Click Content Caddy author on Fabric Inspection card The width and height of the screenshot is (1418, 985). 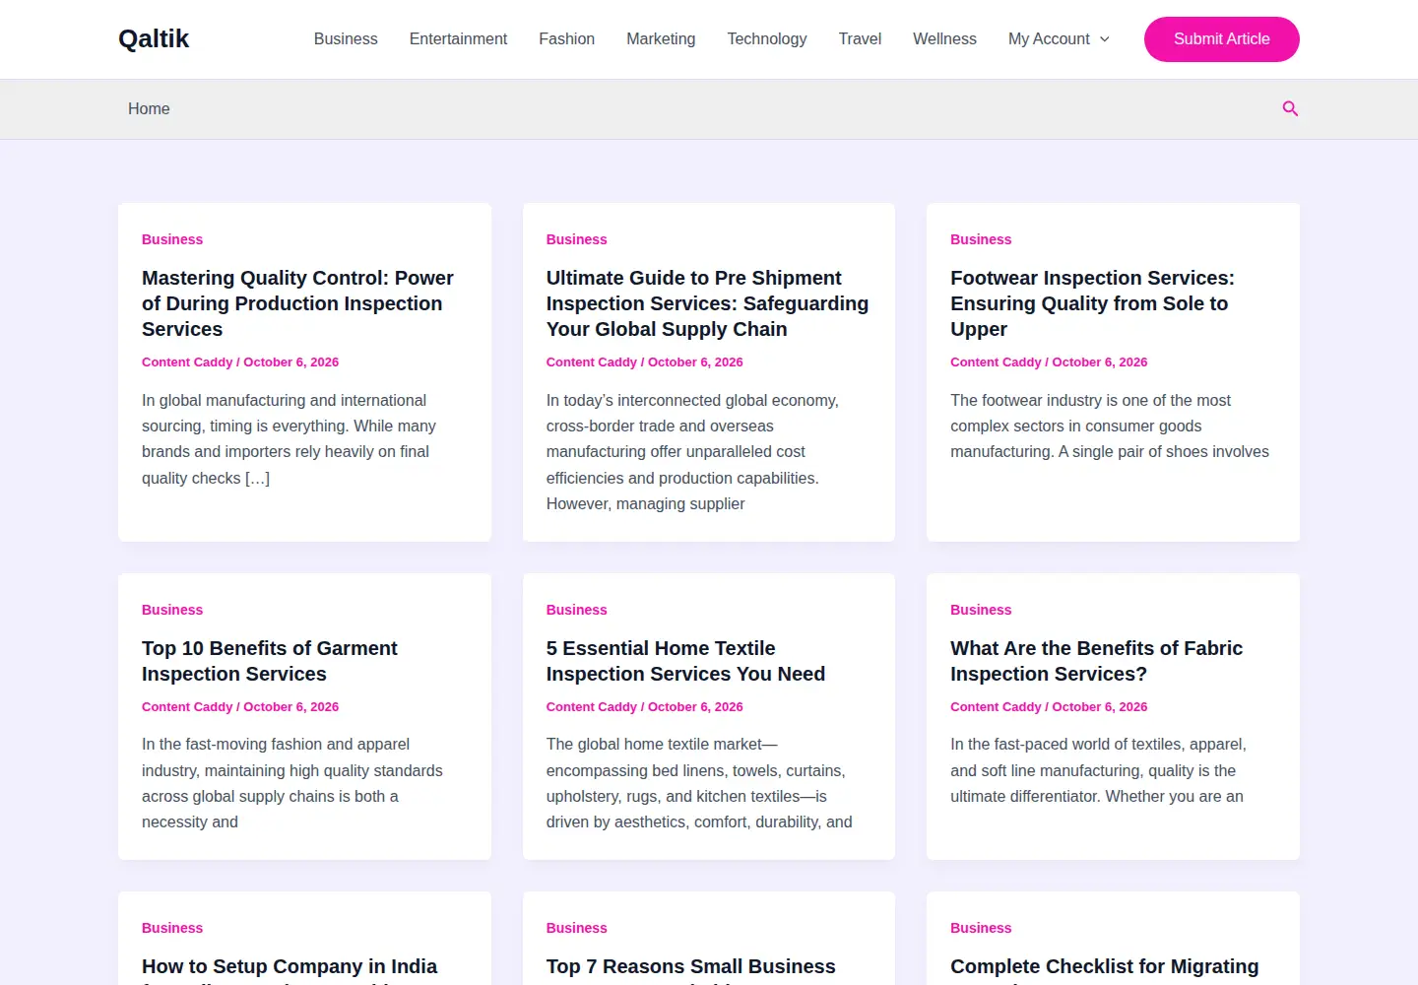pos(996,707)
